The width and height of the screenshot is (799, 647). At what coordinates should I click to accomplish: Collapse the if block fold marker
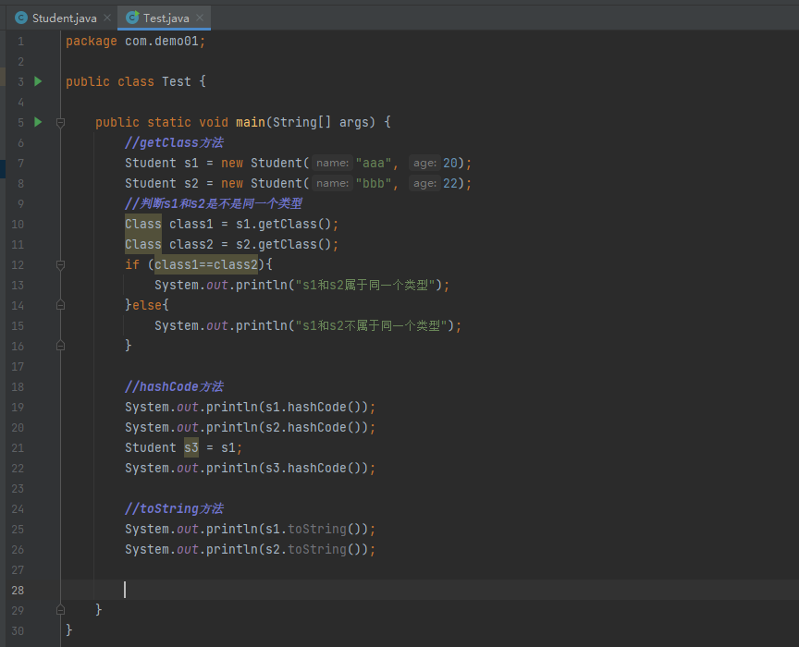click(60, 265)
